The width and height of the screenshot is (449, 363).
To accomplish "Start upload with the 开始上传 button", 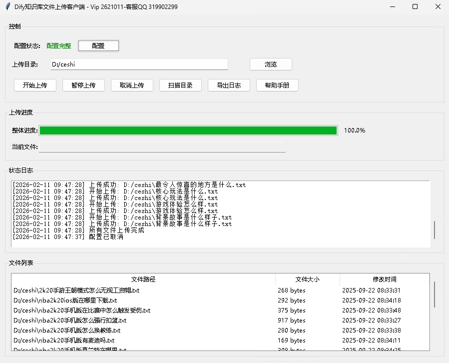I will pos(35,85).
